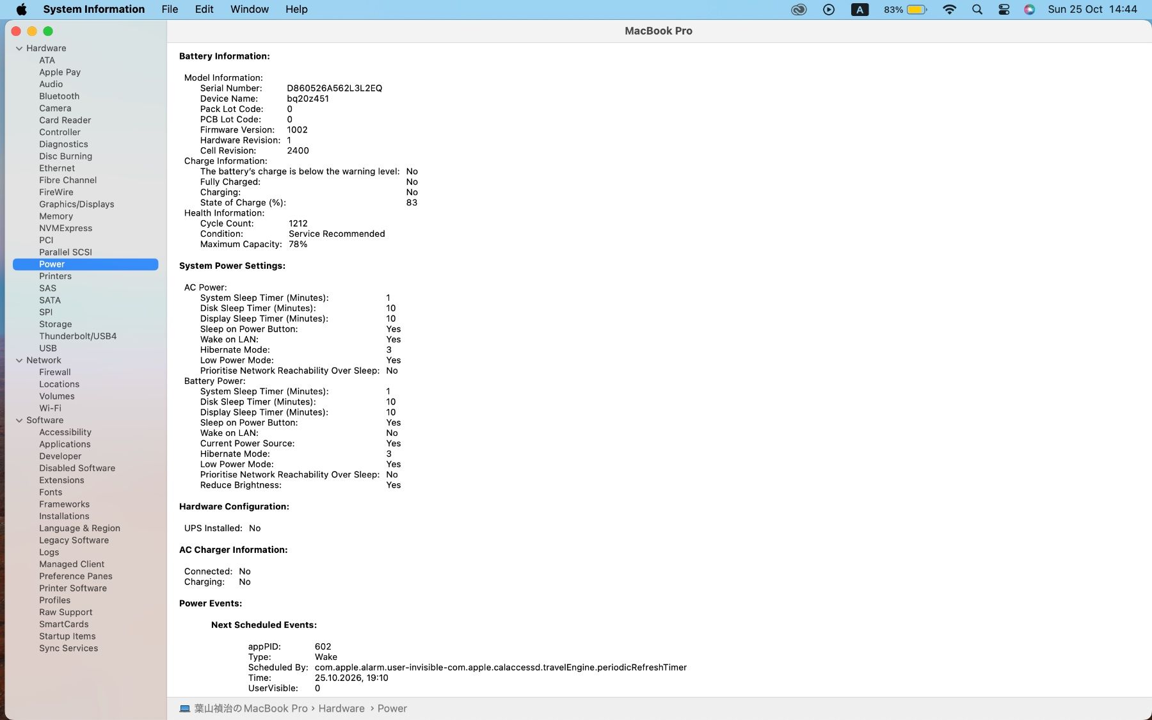Select Thunderbolt/USB4 in the sidebar
Image resolution: width=1152 pixels, height=720 pixels.
[78, 336]
